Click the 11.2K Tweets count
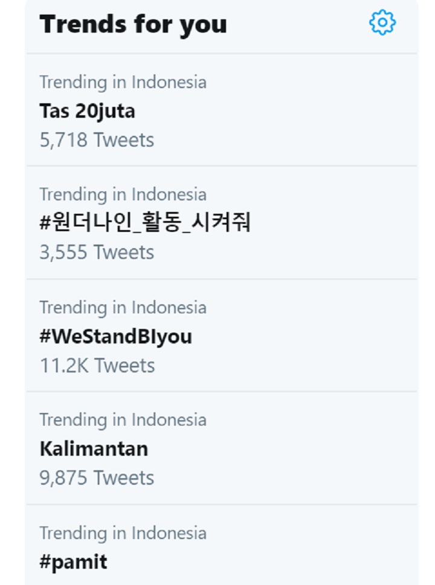 click(x=97, y=366)
